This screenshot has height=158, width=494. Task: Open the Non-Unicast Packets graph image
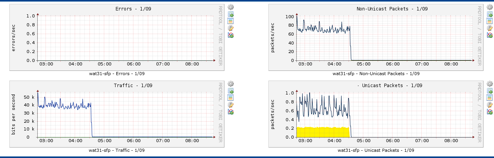pos(376,37)
